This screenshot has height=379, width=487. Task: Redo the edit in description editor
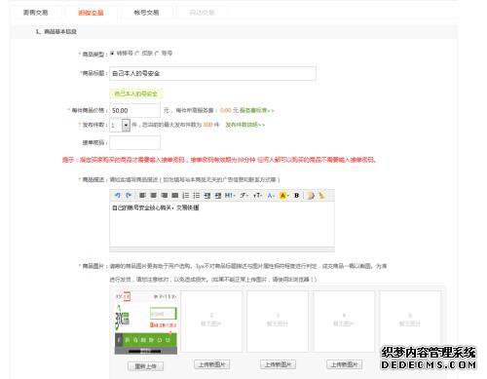pos(129,195)
